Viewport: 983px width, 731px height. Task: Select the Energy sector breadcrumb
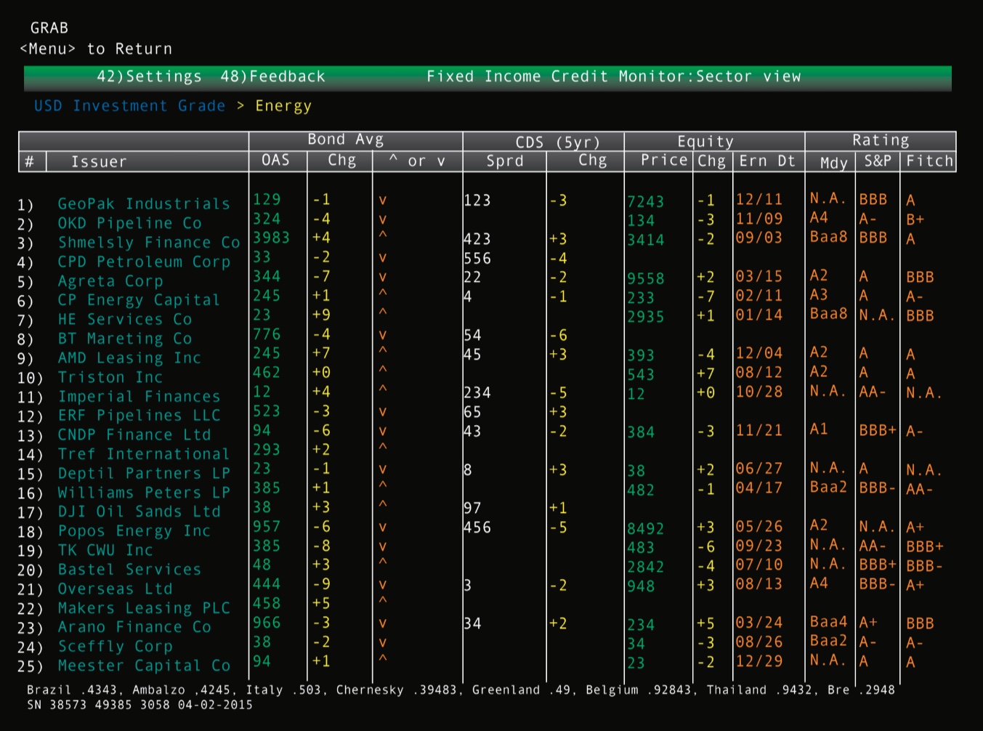[283, 106]
